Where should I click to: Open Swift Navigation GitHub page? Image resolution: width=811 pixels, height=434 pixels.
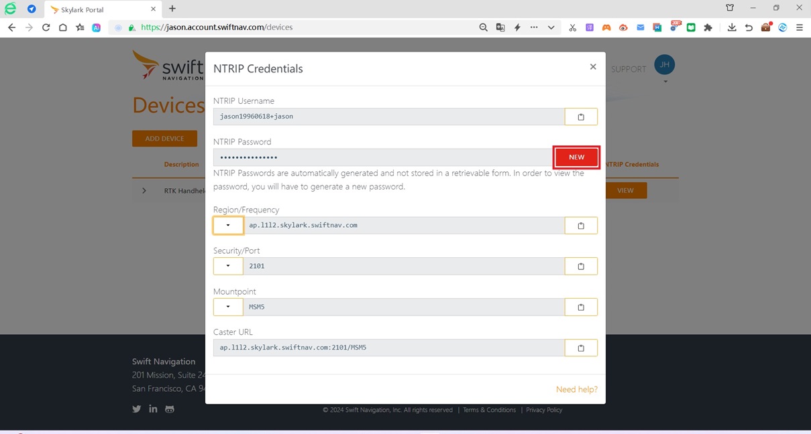pos(170,409)
